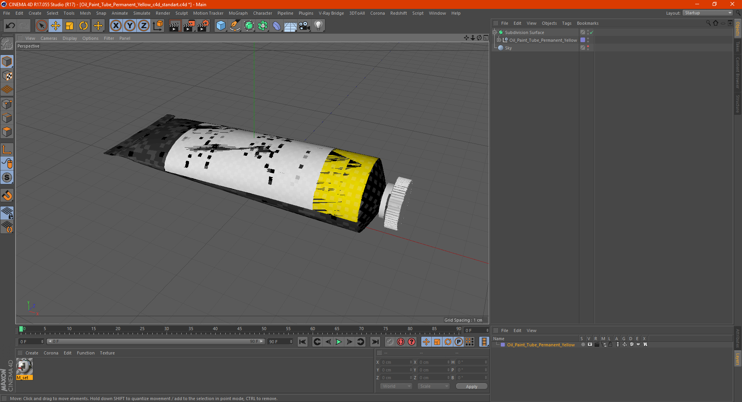Screen dimensions: 742x402
Task: Click the Undo arrow icon
Action: pos(10,26)
